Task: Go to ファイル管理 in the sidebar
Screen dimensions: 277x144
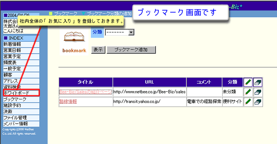Action: click(21, 118)
